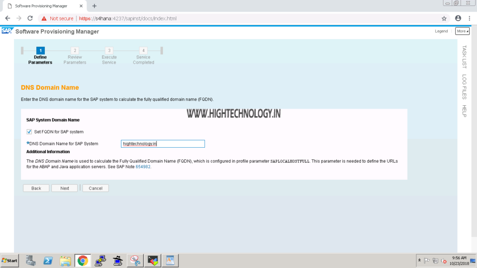Click the DNS Domain Name input field
Viewport: 477px width, 268px height.
(x=163, y=144)
